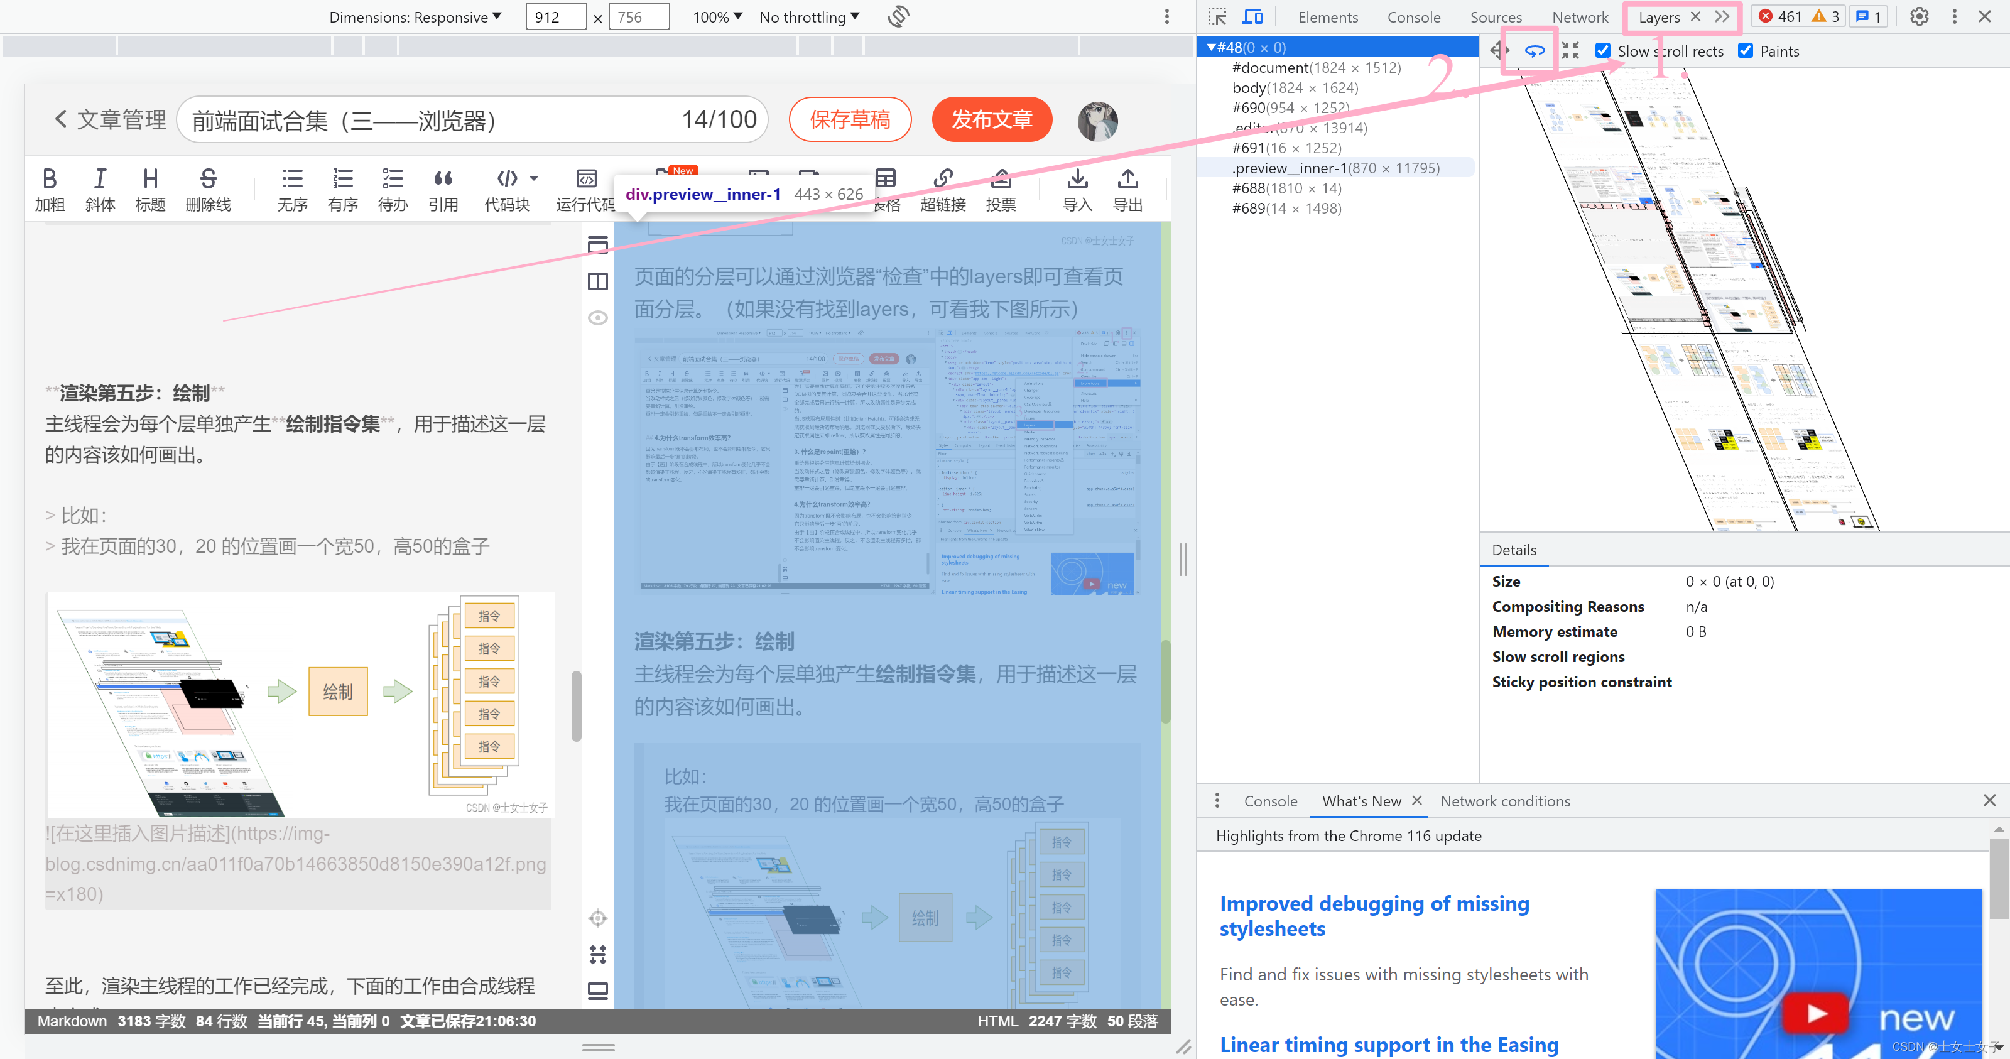2010x1059 pixels.
Task: Toggle the Paints checkbox
Action: coord(1746,51)
